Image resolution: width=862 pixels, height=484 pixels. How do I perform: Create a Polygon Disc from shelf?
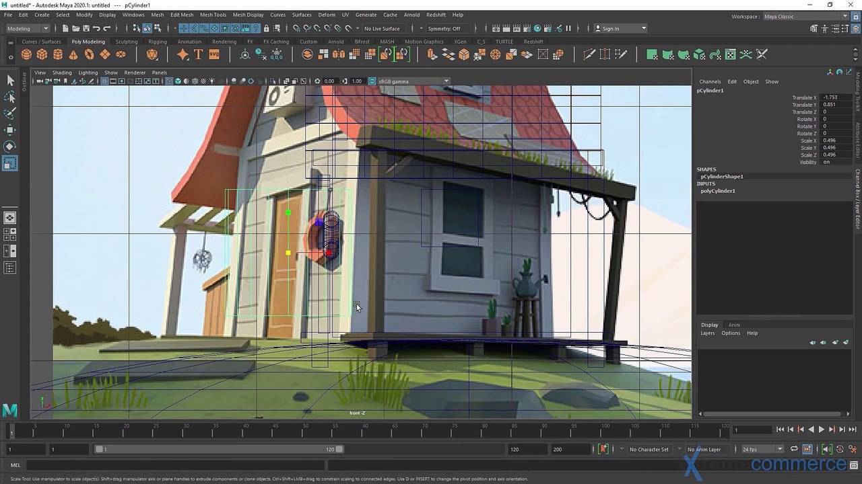[x=121, y=54]
